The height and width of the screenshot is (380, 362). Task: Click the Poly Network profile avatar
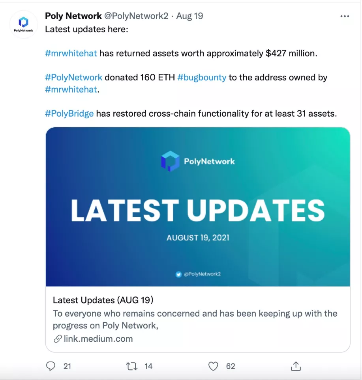pyautogui.click(x=23, y=24)
